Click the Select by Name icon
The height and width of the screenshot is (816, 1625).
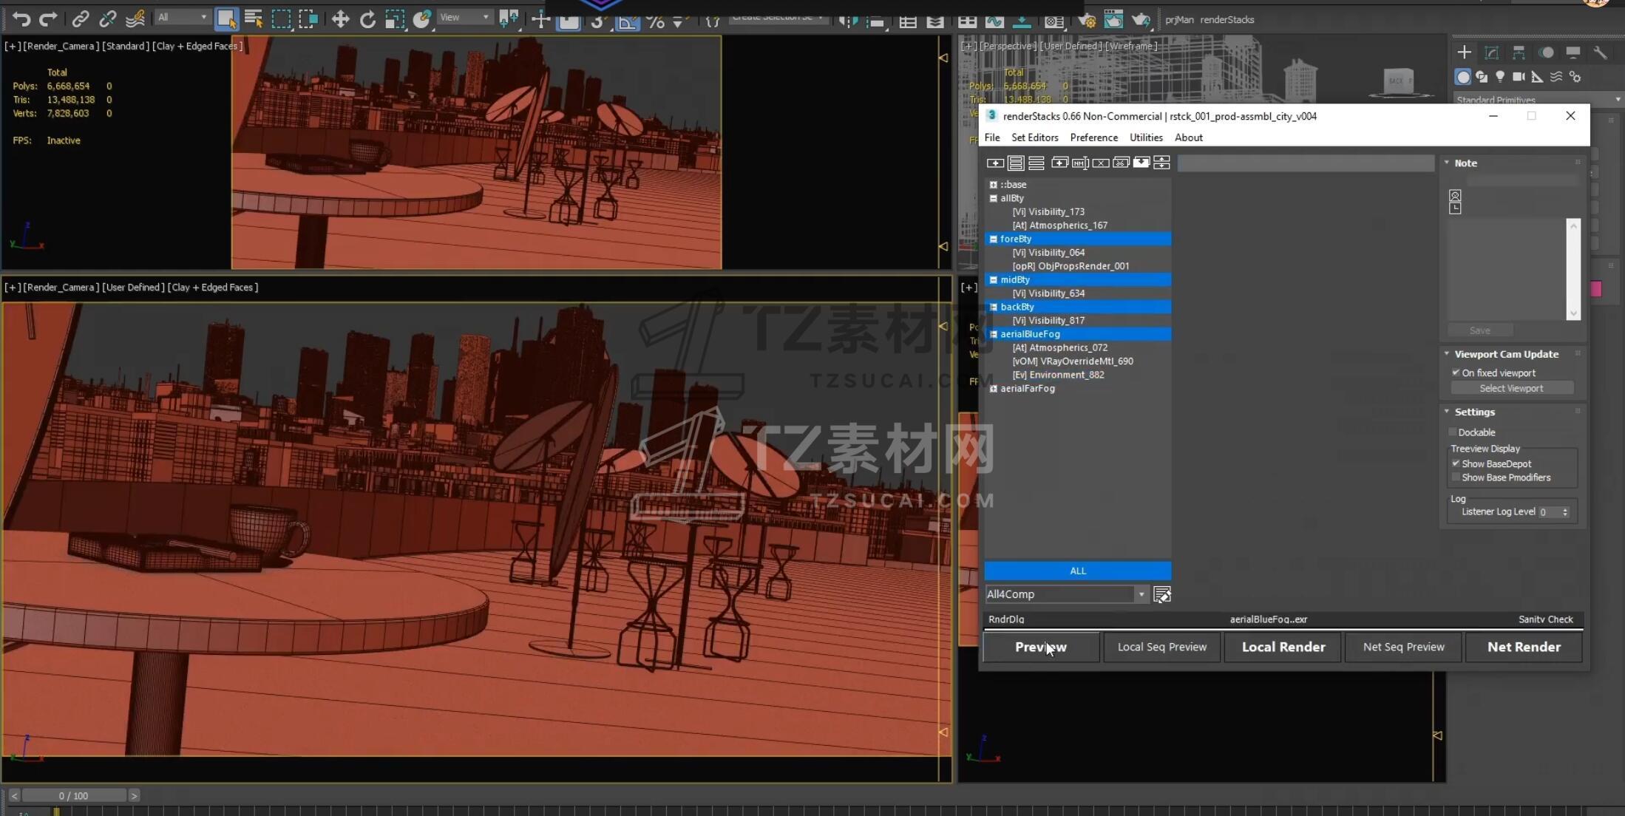click(x=254, y=19)
